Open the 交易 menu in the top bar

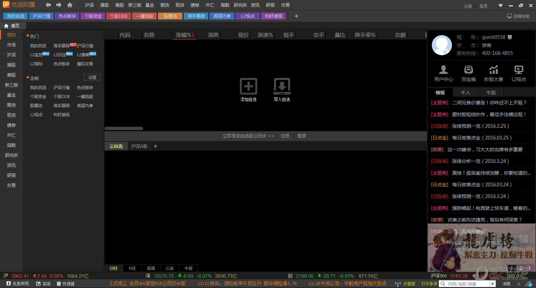(285, 5)
